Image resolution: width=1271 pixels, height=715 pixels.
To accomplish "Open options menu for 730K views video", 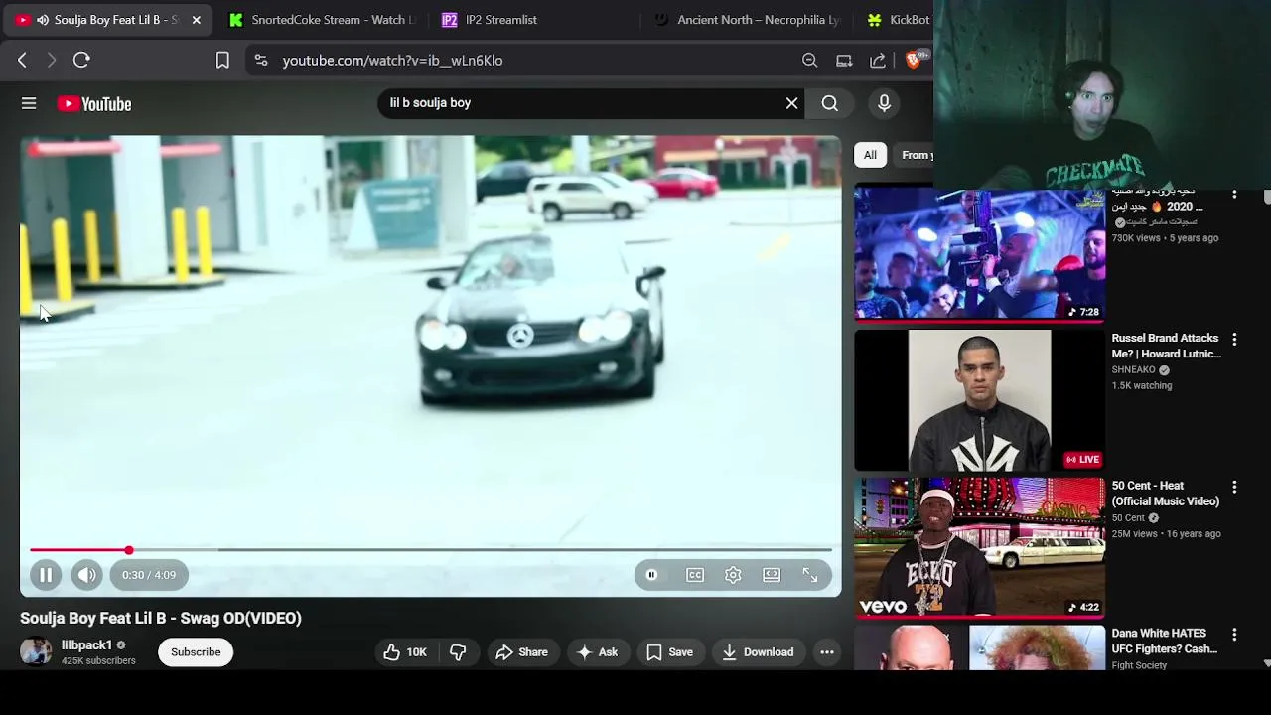I will (1234, 195).
